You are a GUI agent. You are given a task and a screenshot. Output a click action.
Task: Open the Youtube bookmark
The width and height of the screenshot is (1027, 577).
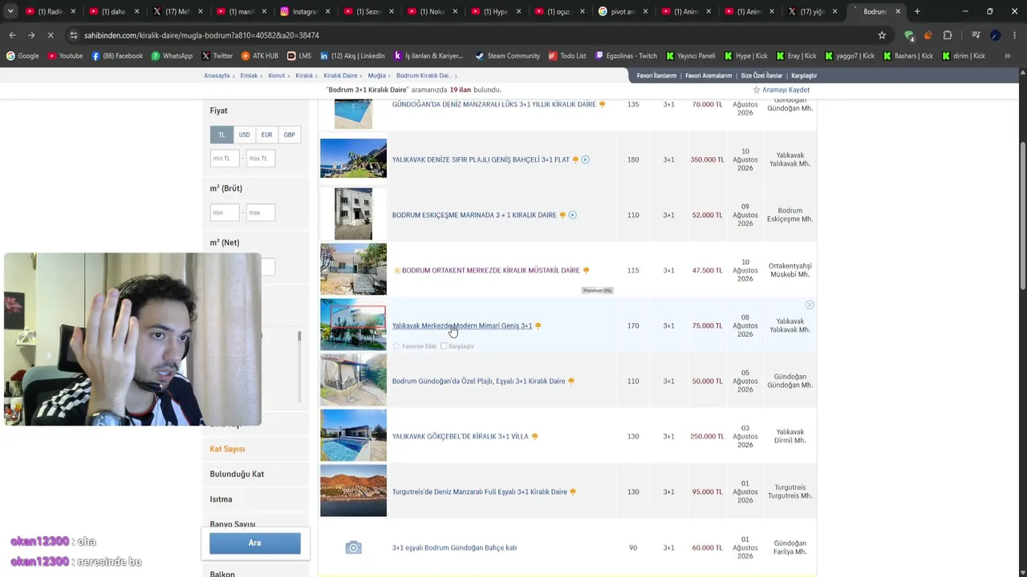coord(65,56)
